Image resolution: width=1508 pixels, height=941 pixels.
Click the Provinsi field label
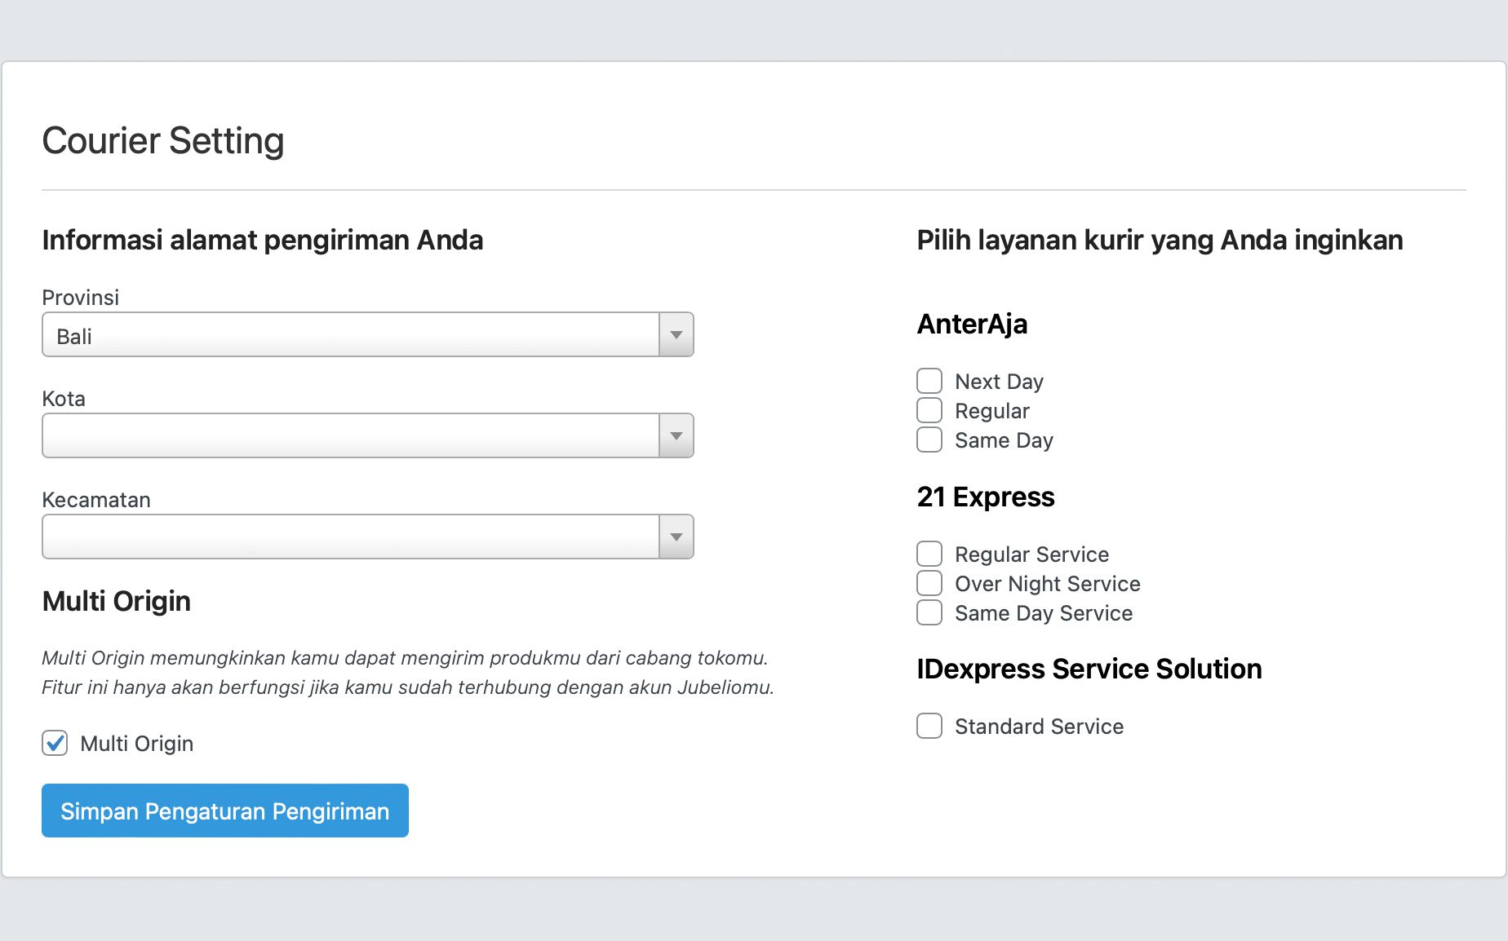(80, 298)
